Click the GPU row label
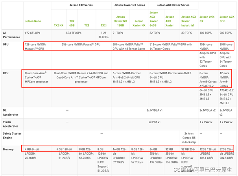238x176 pixels. tap(6, 45)
